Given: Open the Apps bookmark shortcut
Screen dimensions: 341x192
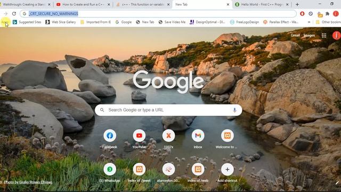Looking at the screenshot, I should [5, 22].
